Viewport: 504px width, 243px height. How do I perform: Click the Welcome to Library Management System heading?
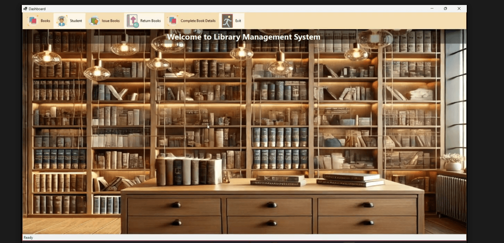pyautogui.click(x=243, y=37)
